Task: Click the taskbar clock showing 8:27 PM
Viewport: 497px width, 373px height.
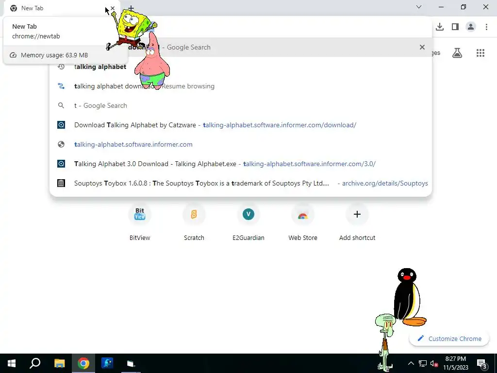Action: (x=455, y=363)
